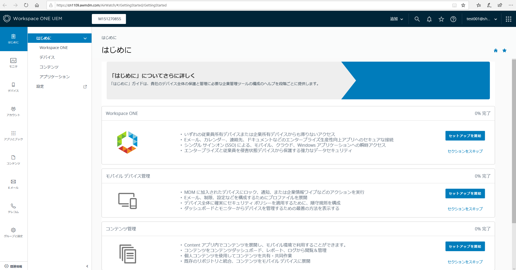
Task: Open saved pages star in header
Action: 441,19
